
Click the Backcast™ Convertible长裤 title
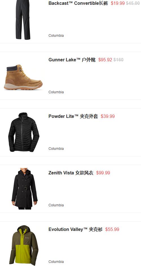pyautogui.click(x=78, y=3)
